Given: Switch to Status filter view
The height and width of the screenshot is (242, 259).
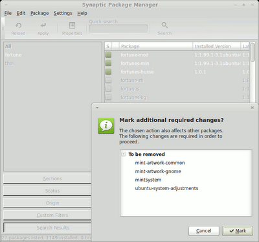Looking at the screenshot, I should point(47,191).
